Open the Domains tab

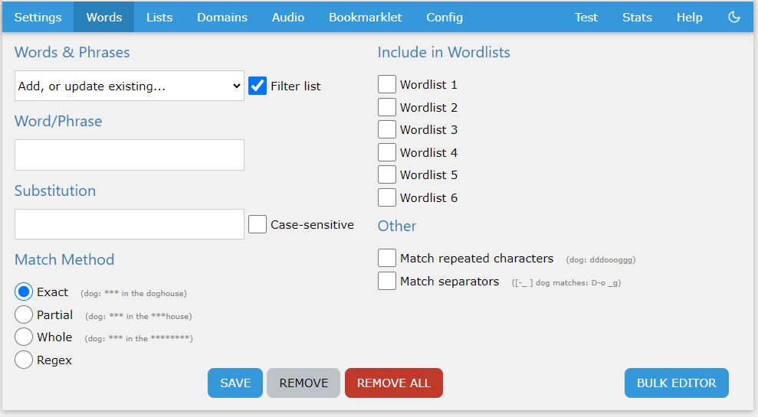(222, 17)
